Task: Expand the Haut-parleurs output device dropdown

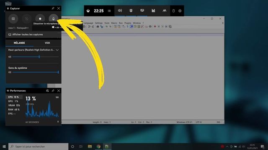Action: point(57,50)
